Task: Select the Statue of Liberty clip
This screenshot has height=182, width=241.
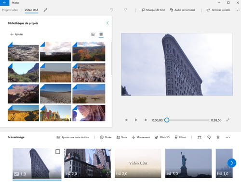Action: [x=188, y=163]
